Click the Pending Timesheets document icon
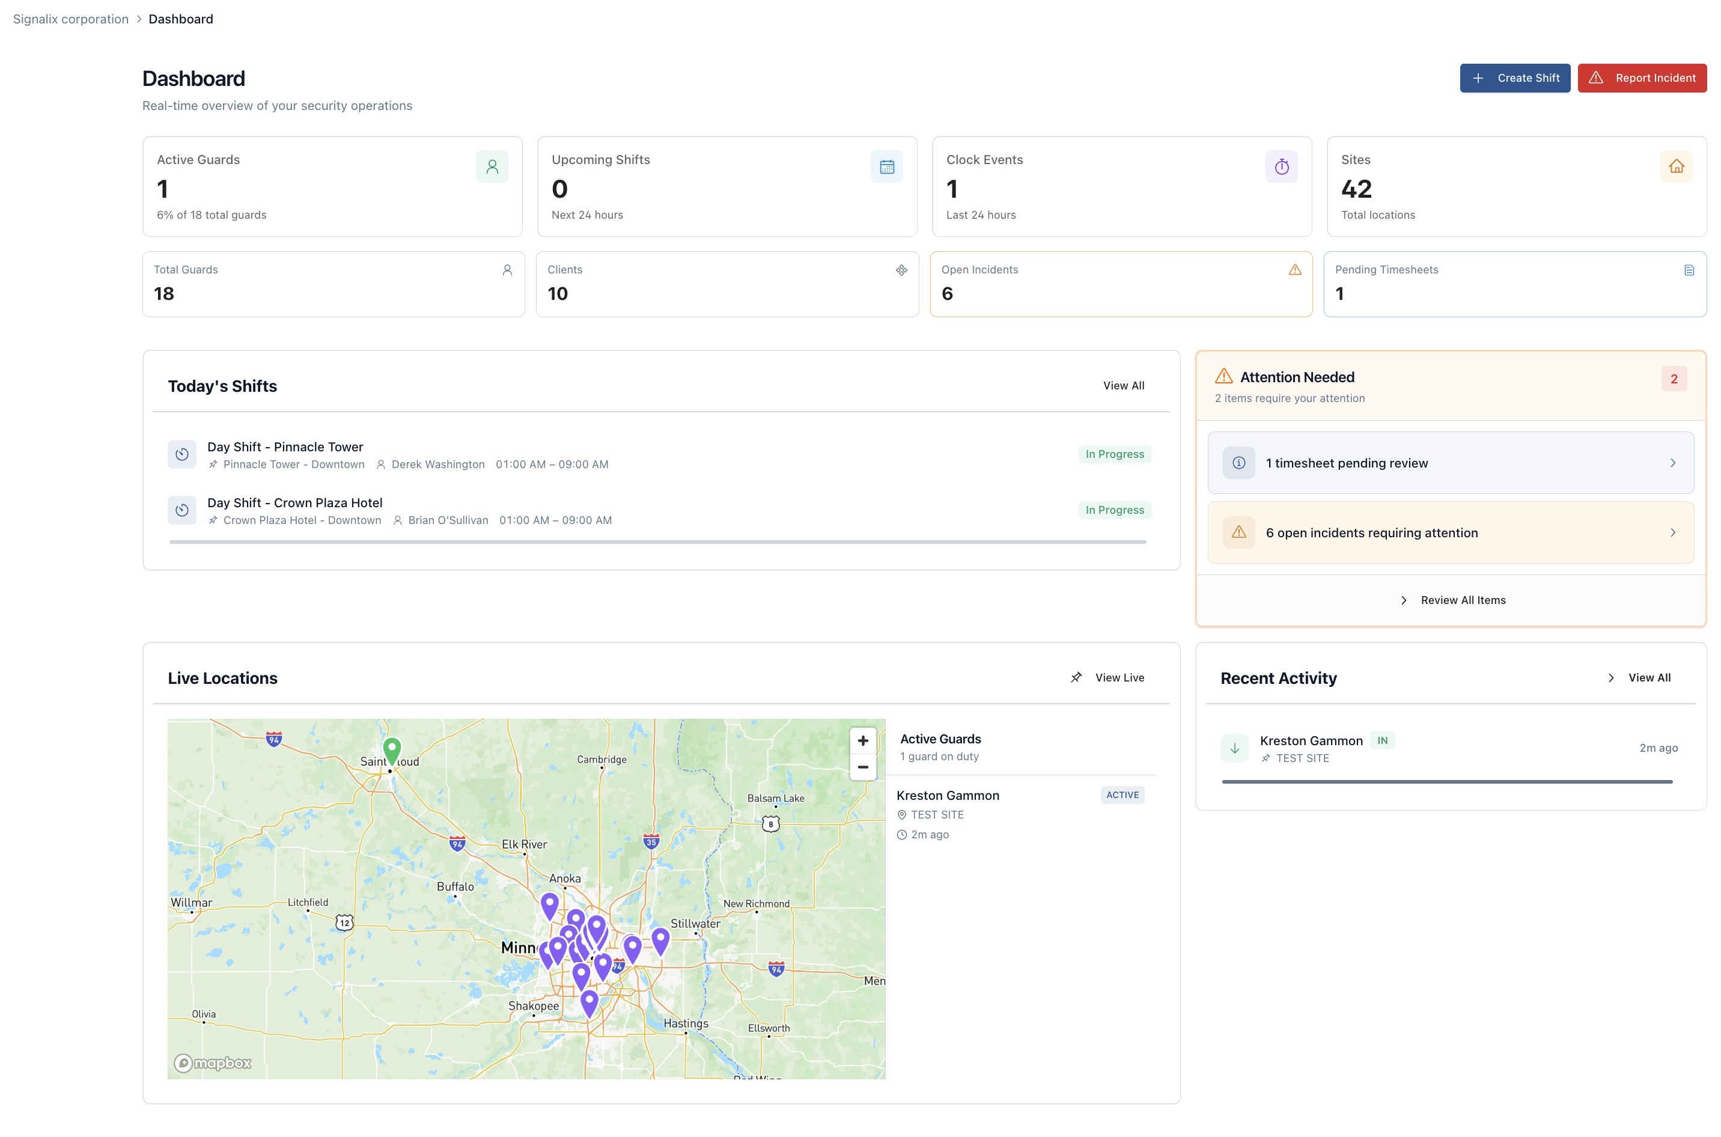The image size is (1721, 1137). click(1689, 270)
